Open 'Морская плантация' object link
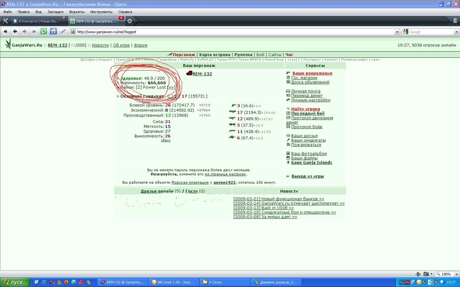Image resolution: width=460 pixels, height=287 pixels. tap(190, 182)
